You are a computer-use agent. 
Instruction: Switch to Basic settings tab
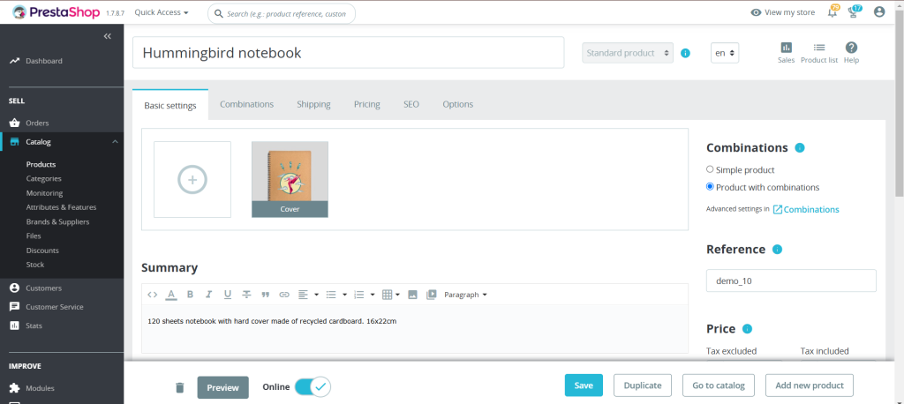pos(170,105)
